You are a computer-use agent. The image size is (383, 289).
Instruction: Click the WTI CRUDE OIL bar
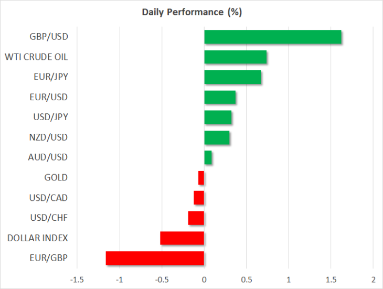coord(236,57)
